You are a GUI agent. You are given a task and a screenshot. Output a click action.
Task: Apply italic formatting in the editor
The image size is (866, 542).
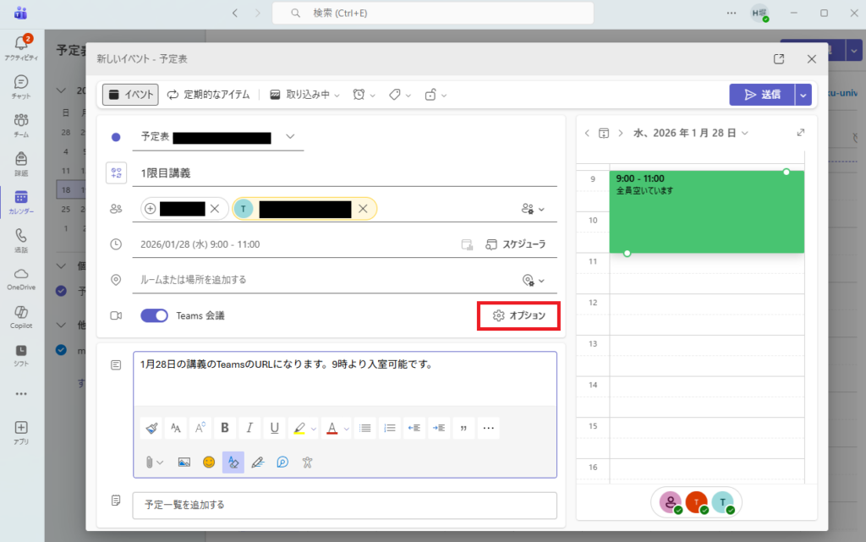(249, 428)
